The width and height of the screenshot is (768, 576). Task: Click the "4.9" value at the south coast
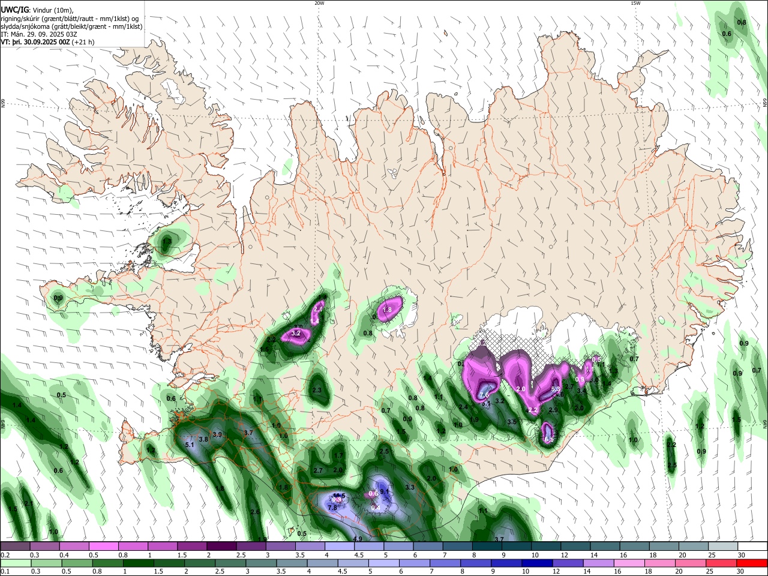358,539
